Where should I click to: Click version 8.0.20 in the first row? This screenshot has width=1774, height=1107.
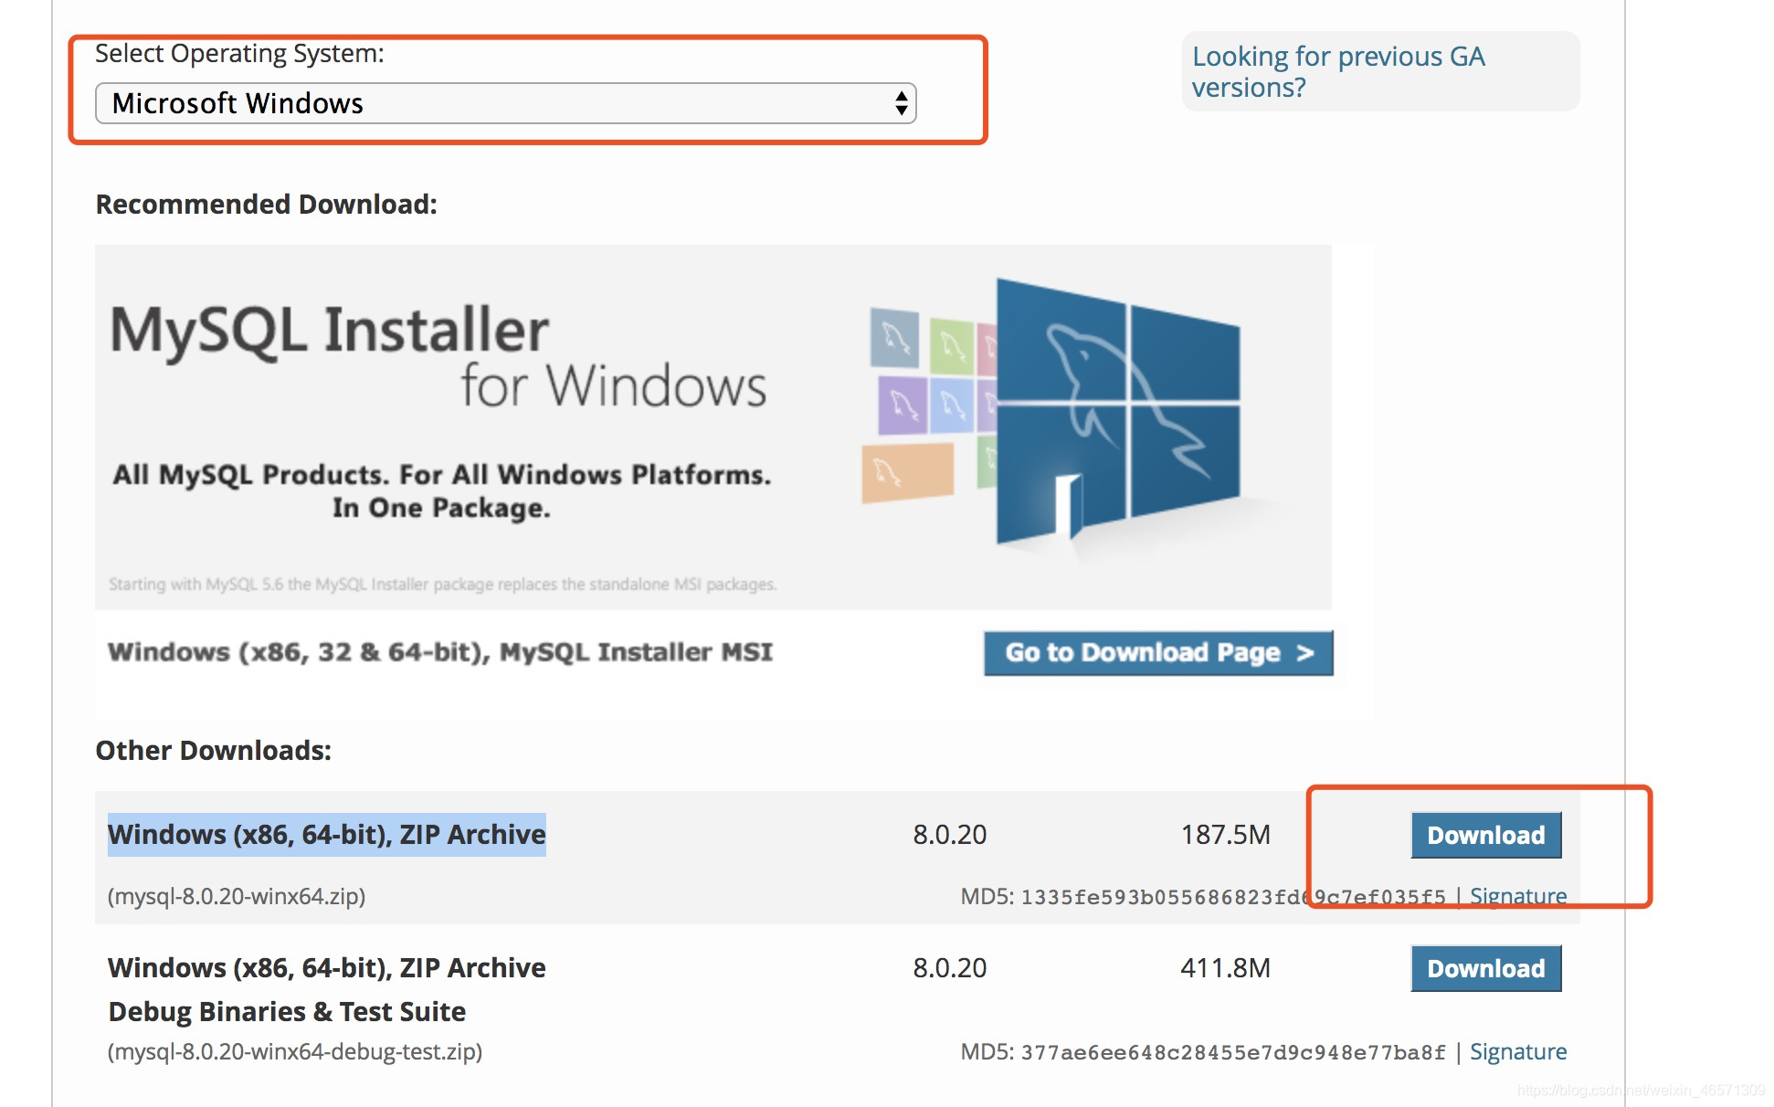(x=950, y=835)
